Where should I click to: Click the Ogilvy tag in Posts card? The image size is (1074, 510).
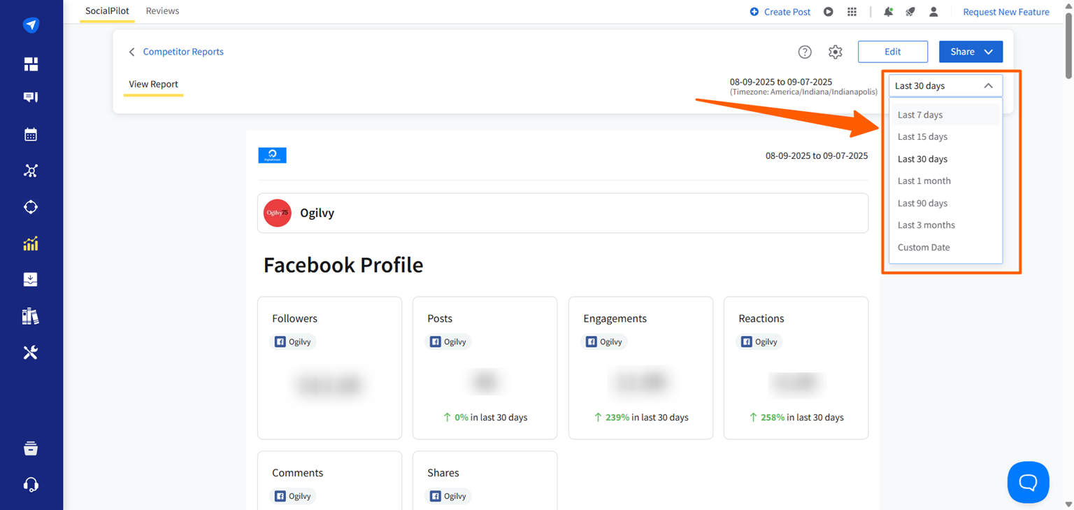pyautogui.click(x=448, y=341)
